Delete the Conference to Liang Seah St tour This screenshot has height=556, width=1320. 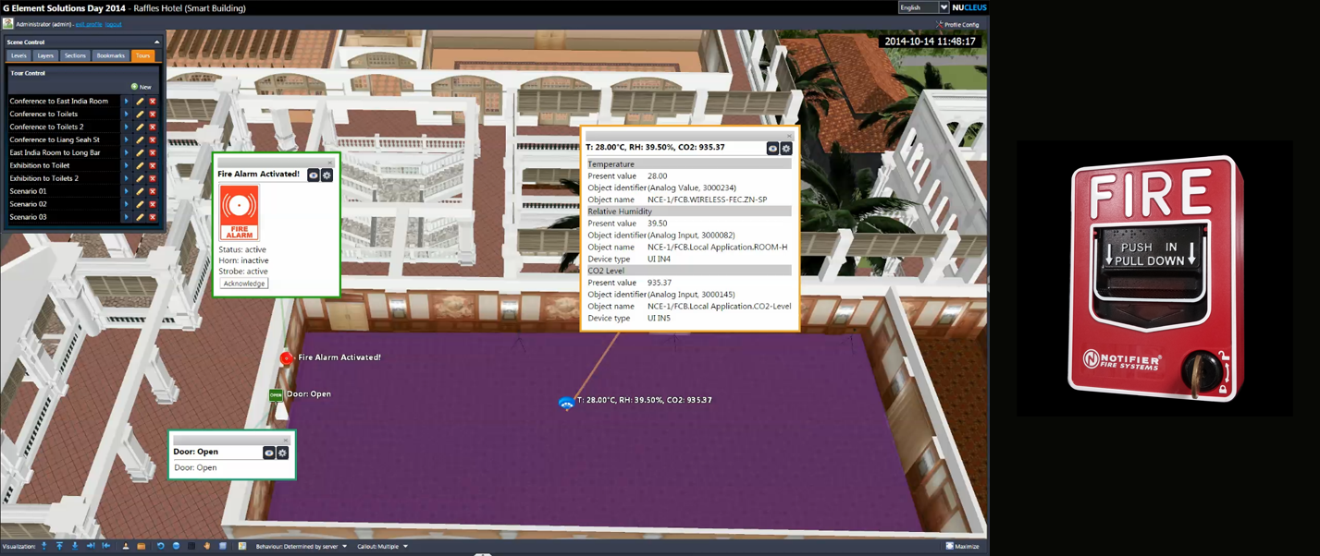(153, 140)
